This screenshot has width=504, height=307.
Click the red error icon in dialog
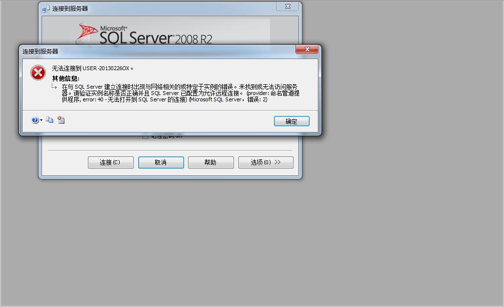tap(38, 73)
